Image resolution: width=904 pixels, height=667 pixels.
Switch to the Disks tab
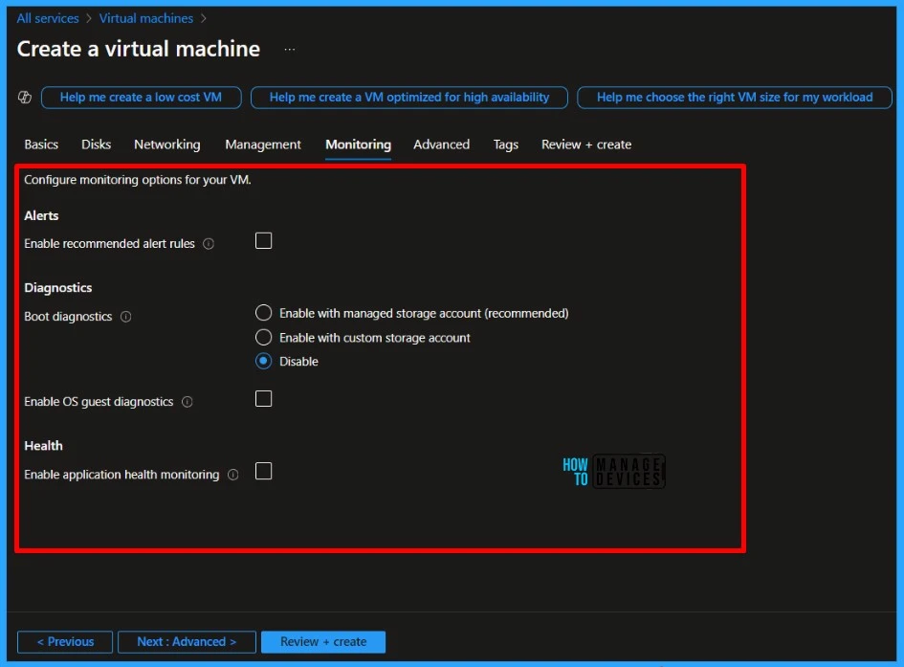[x=96, y=145]
